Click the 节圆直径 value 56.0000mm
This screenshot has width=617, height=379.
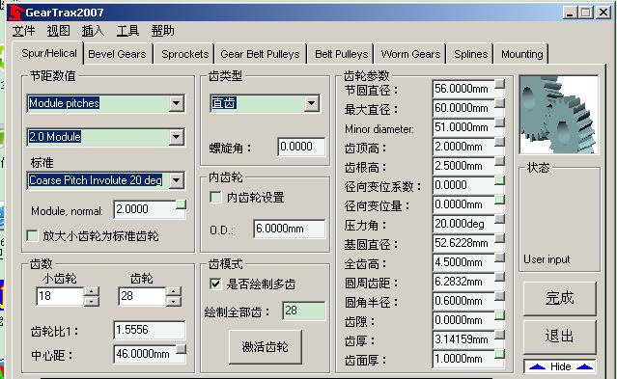[463, 89]
